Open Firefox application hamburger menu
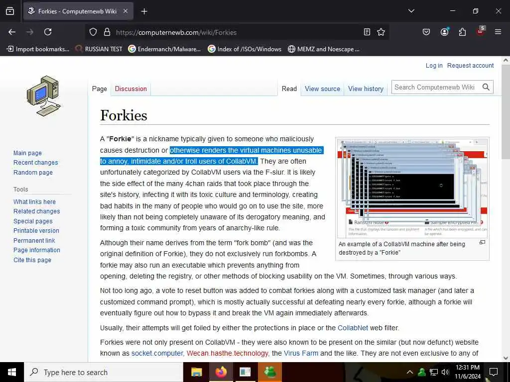Viewport: 510px width, 382px height. click(x=498, y=32)
